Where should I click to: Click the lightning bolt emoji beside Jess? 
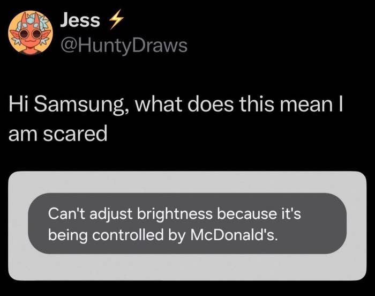pos(116,19)
